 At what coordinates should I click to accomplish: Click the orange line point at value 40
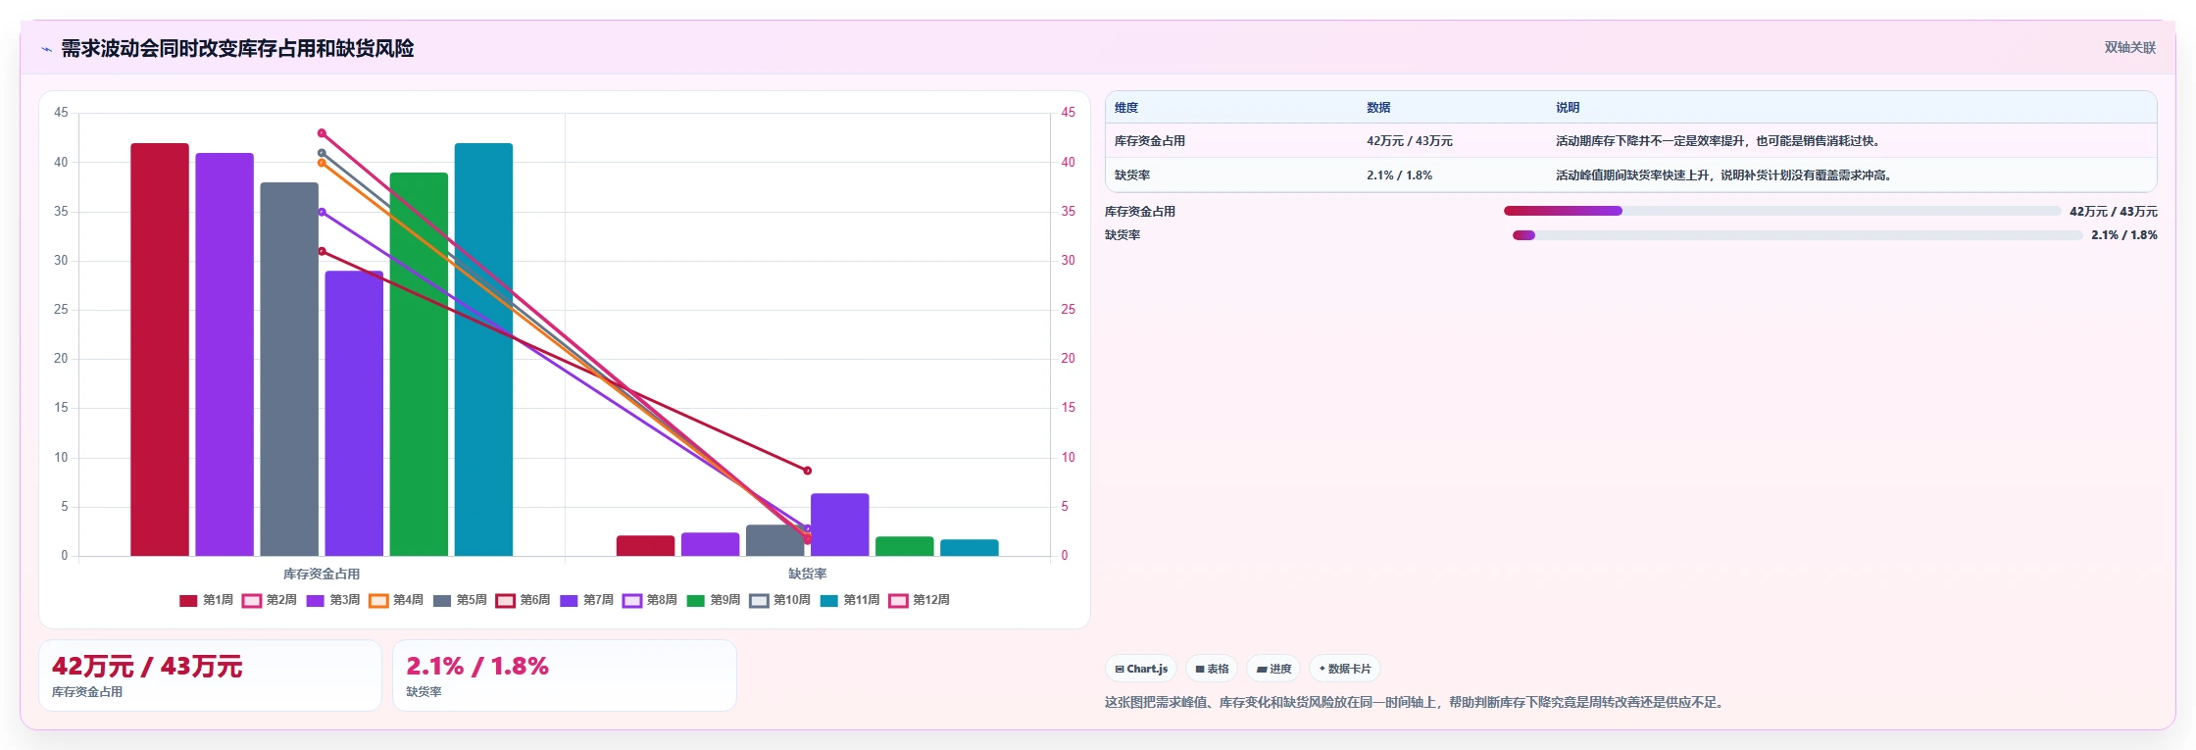point(322,163)
